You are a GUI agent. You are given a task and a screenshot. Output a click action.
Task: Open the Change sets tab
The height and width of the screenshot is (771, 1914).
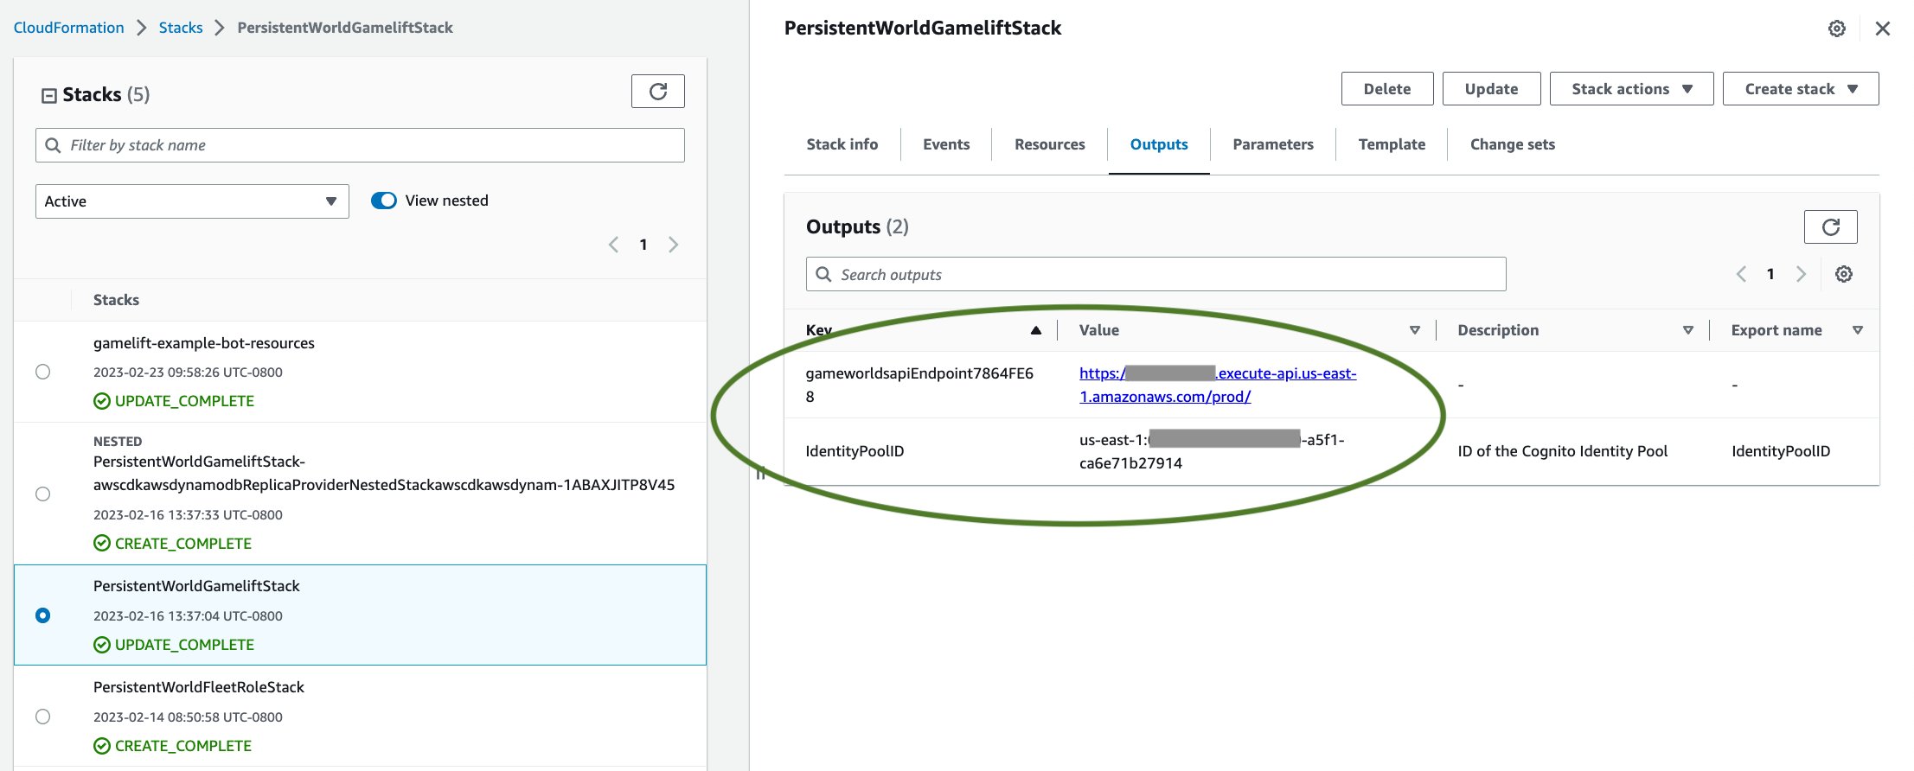coord(1512,144)
